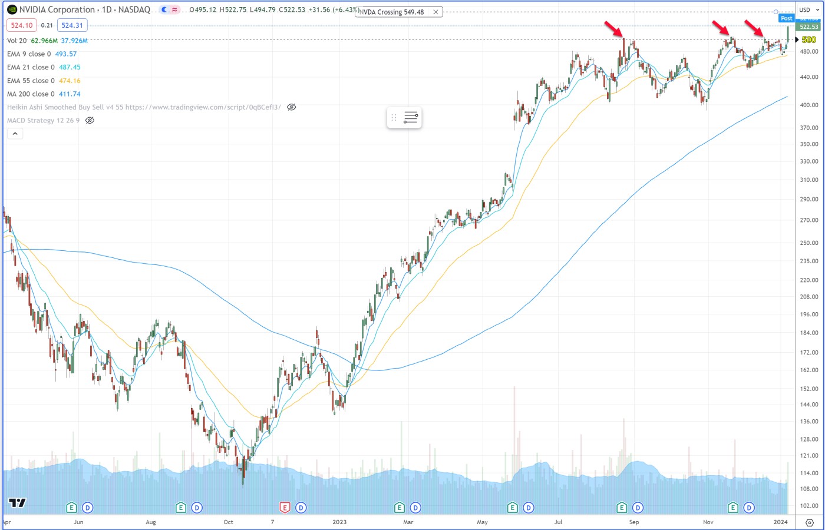Click the Heikin Ashi Smoothed Buy Sell legend text
This screenshot has width=825, height=530.
click(x=144, y=107)
